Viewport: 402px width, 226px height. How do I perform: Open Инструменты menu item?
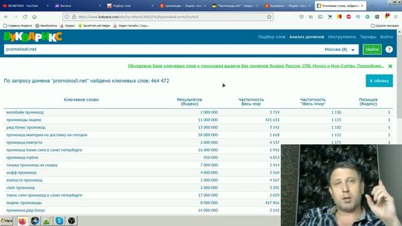[x=342, y=37]
